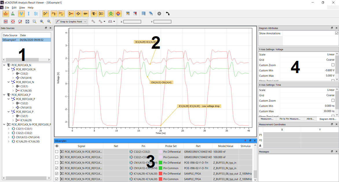
Task: Toggle the Current (I) display button
Action: 29,14
